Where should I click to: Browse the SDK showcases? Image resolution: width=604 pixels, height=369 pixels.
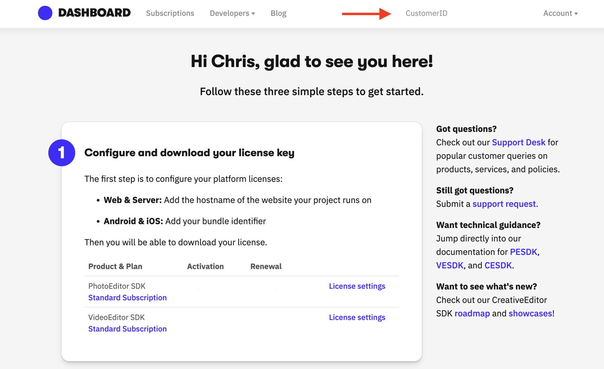pos(530,313)
